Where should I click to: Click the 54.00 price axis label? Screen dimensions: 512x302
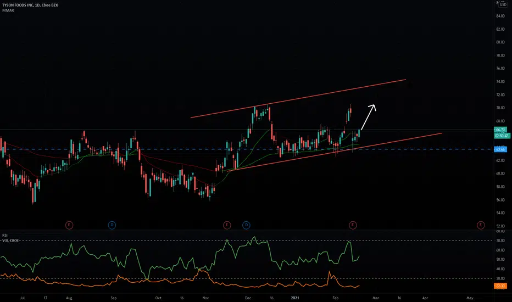click(x=500, y=213)
